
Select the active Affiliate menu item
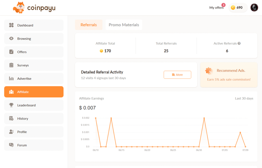click(34, 92)
